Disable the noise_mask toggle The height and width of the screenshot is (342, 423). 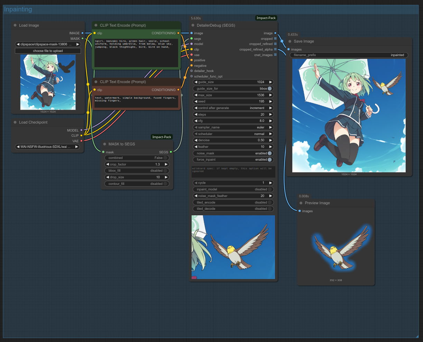[x=269, y=153]
